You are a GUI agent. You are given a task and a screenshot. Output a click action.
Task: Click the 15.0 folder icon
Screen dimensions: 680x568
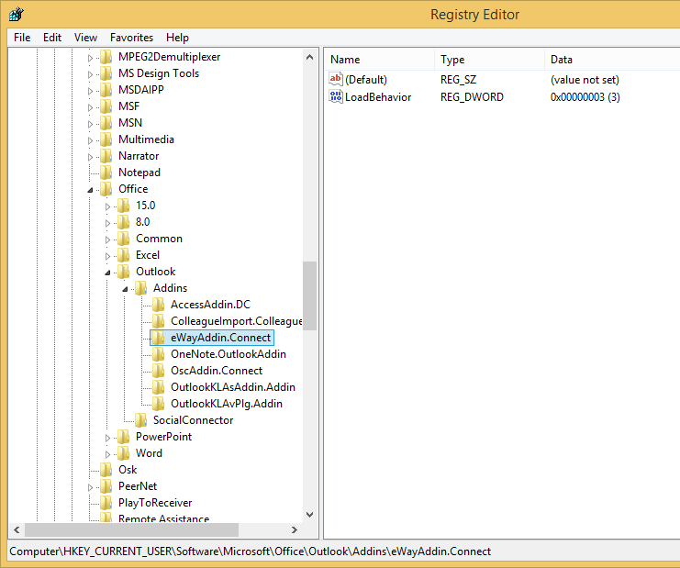pyautogui.click(x=124, y=206)
